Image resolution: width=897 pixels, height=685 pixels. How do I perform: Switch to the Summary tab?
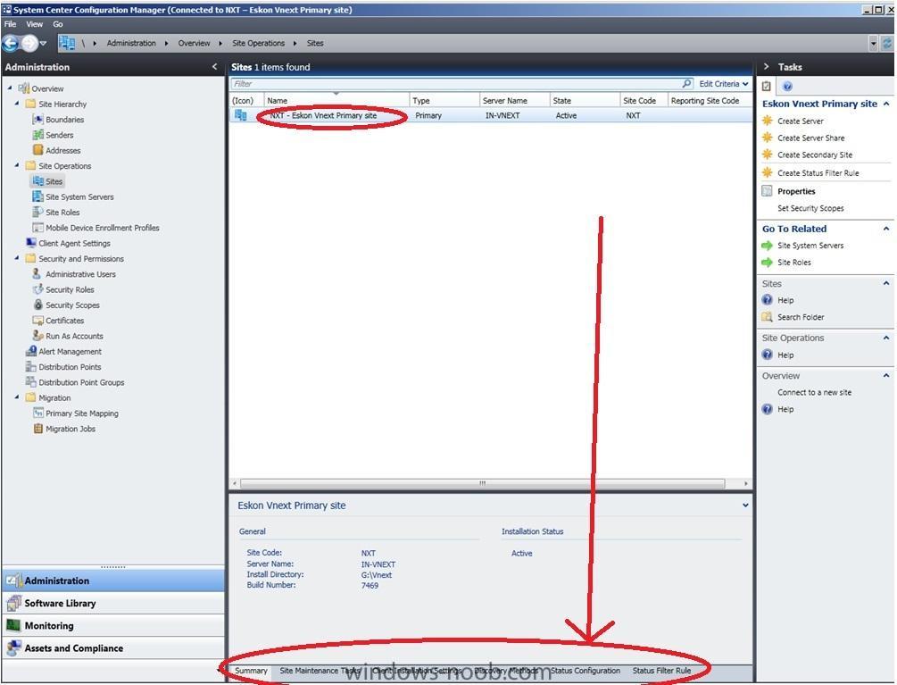pos(251,671)
